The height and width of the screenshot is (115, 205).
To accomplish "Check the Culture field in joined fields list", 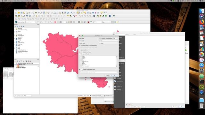I will (x=81, y=59).
